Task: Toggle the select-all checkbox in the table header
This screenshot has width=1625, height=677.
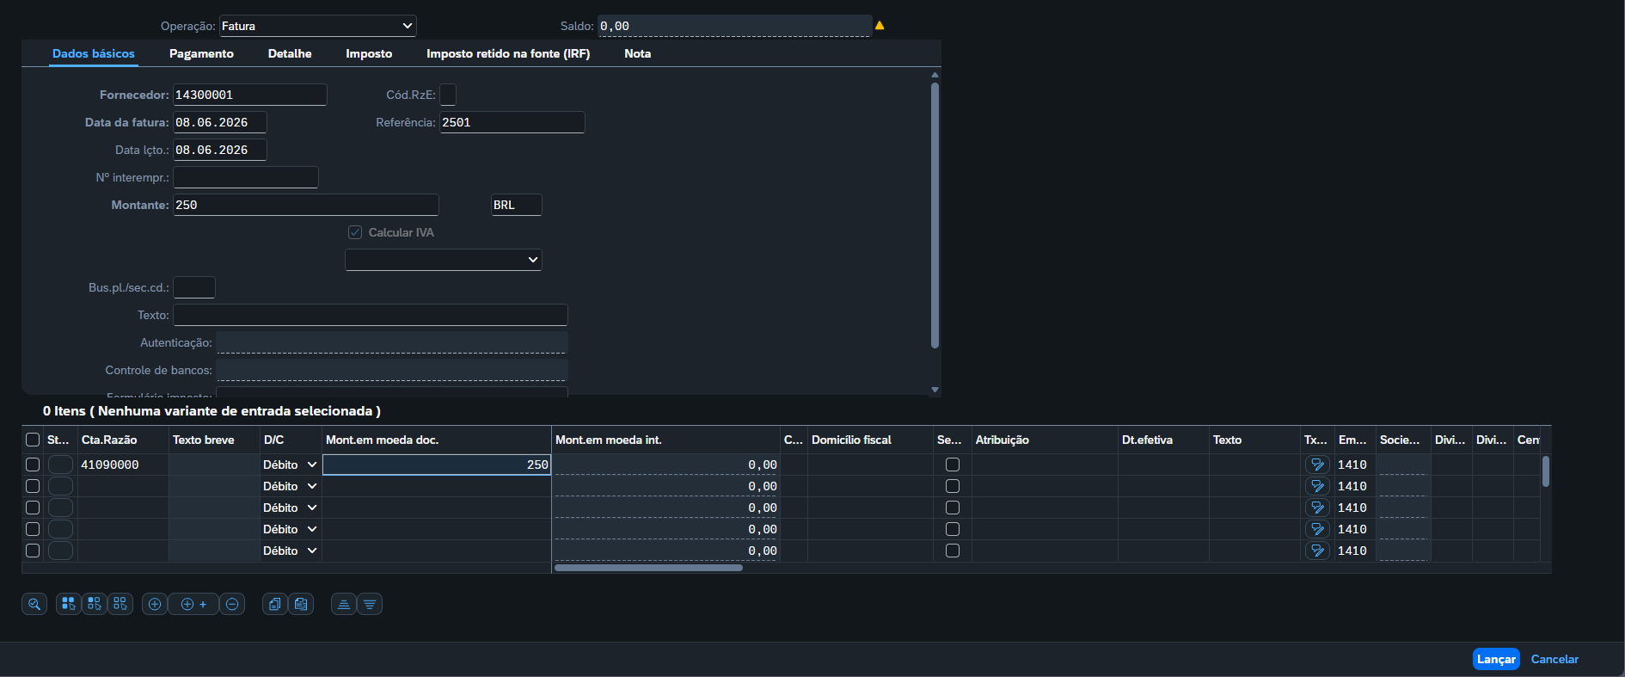Action: point(33,440)
